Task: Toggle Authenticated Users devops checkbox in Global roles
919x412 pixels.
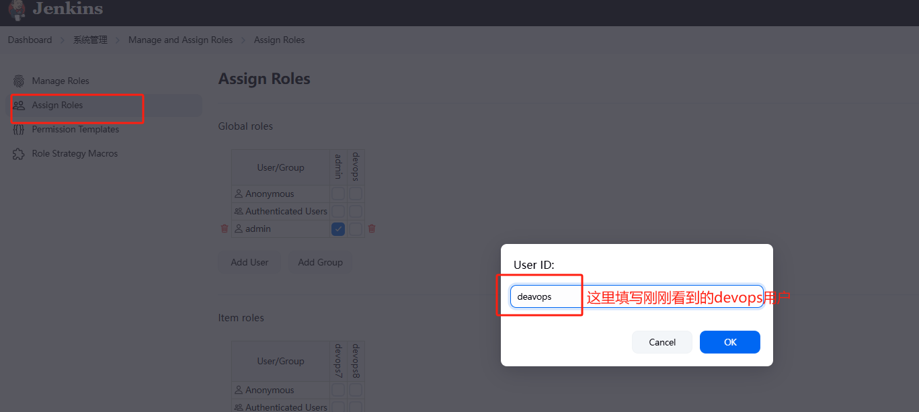Action: [356, 211]
